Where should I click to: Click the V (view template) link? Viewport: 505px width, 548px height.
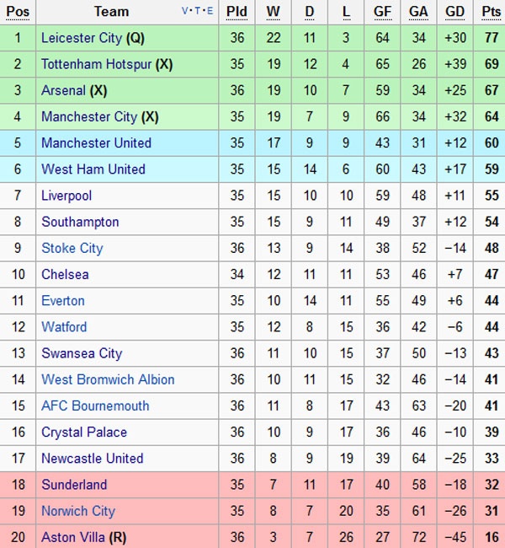tap(185, 11)
